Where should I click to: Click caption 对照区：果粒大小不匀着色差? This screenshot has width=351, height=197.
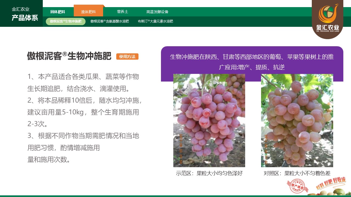(x=297, y=173)
